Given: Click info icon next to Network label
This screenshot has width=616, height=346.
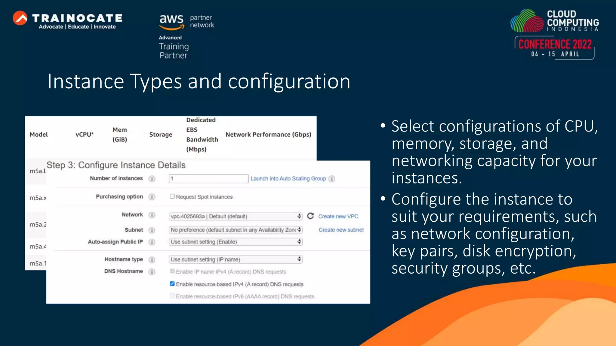Looking at the screenshot, I should [152, 215].
